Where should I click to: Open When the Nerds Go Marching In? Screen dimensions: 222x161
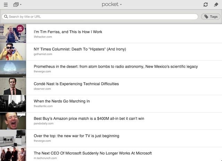(62, 101)
